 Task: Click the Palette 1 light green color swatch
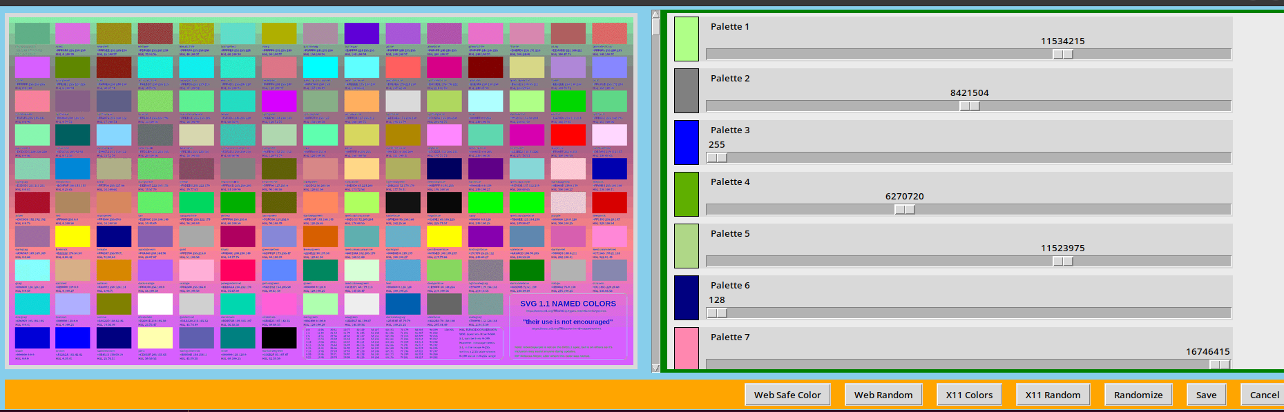click(x=687, y=39)
